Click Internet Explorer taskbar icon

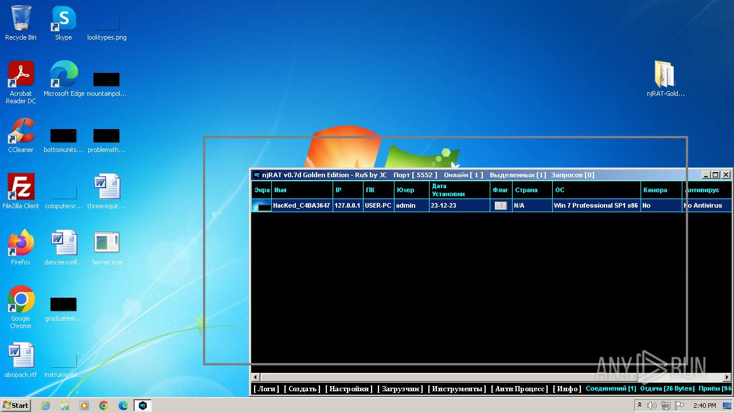coord(45,406)
